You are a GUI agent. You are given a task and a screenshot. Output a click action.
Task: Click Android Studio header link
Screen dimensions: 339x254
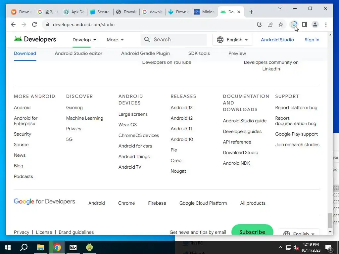pyautogui.click(x=277, y=40)
